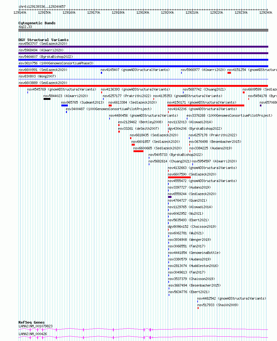
Task: Click the nsv5968494 (Almarri2020) variant label
Action: [x=41, y=50]
